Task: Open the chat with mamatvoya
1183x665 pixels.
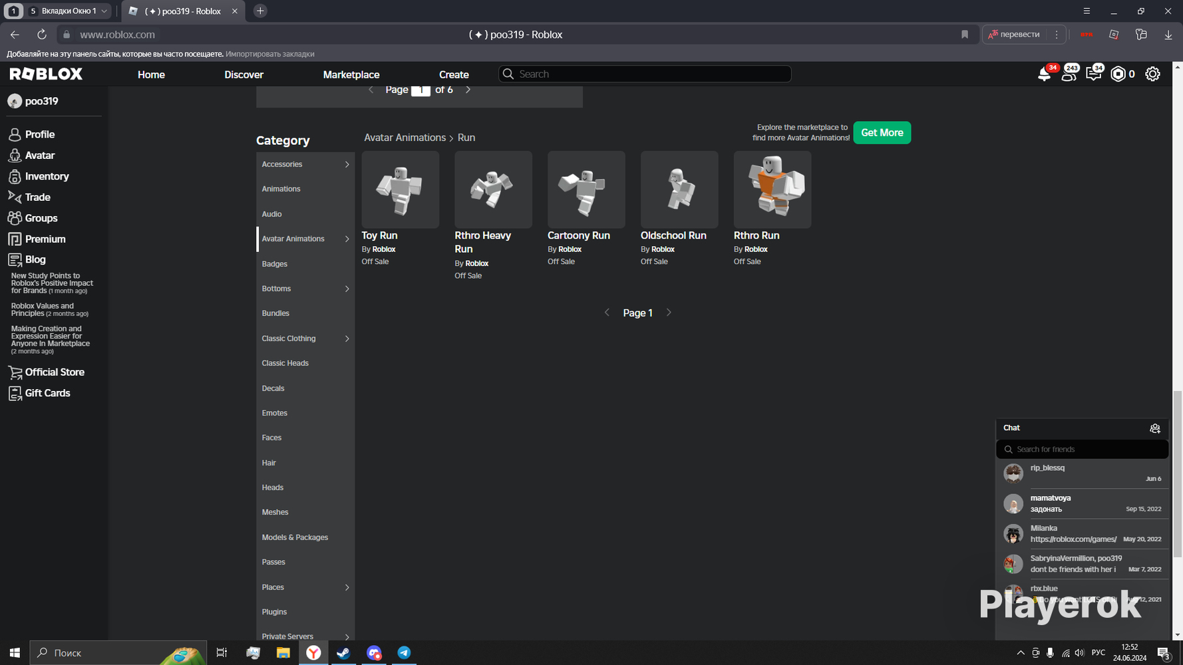Action: tap(1082, 503)
